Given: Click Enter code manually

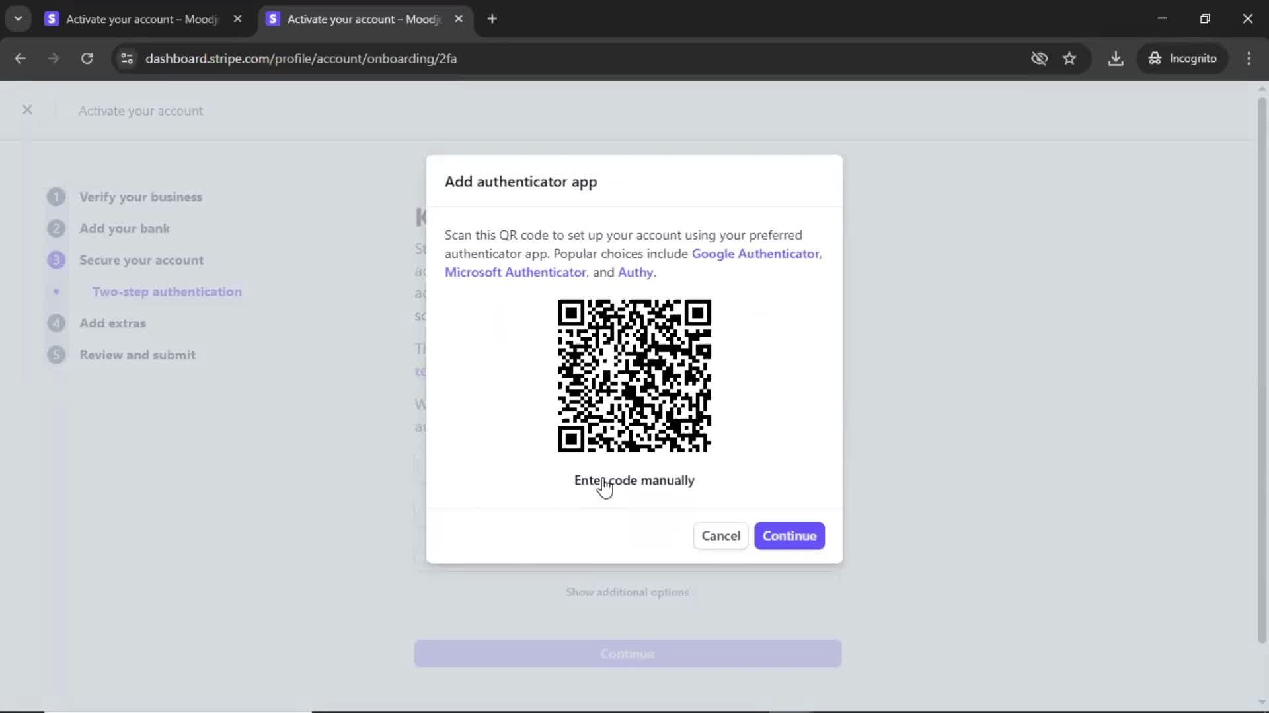Looking at the screenshot, I should pos(634,481).
